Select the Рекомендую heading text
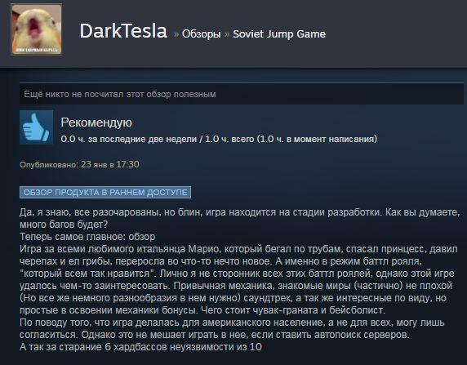The height and width of the screenshot is (365, 467). (96, 122)
